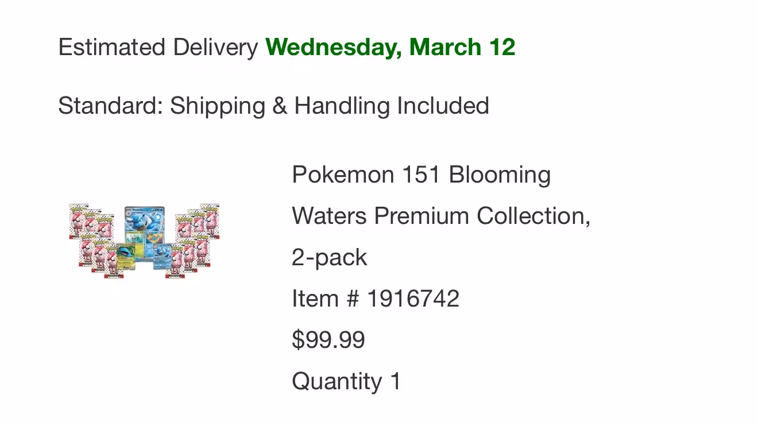Open the "Pokemon 151 Blooming" product title

coord(421,175)
